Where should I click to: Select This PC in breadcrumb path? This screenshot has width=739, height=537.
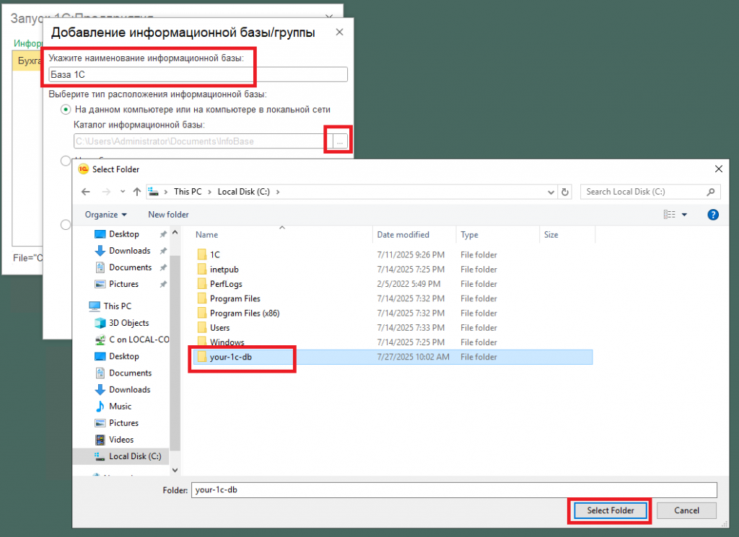coord(188,192)
